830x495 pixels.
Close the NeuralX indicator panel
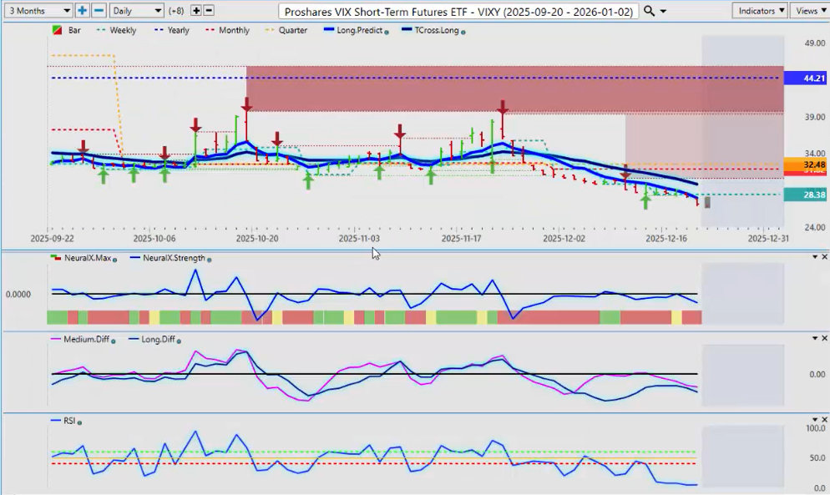click(x=825, y=257)
